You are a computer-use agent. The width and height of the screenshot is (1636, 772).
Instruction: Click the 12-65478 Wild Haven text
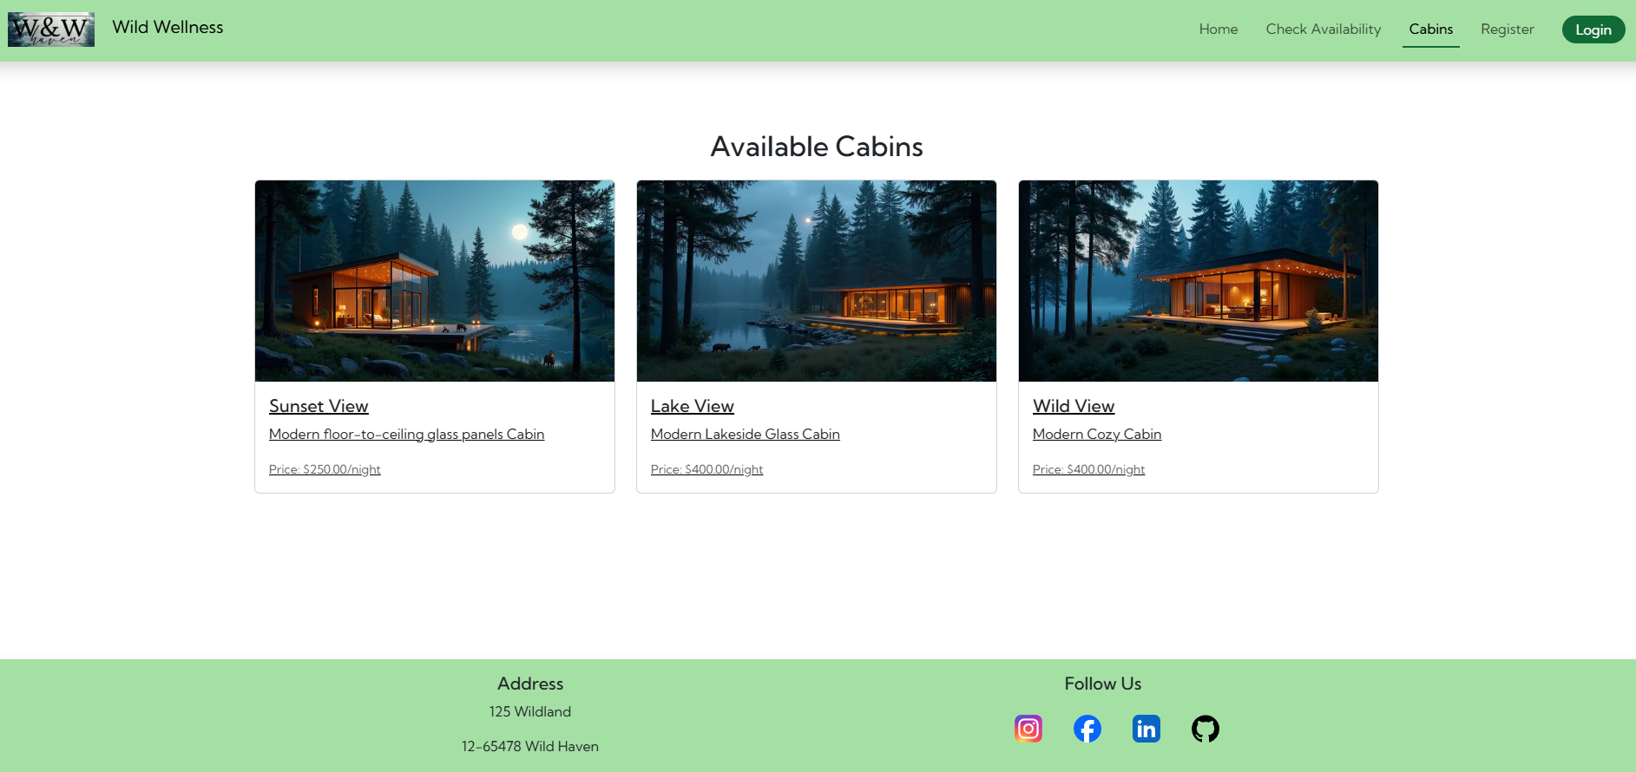click(x=530, y=746)
